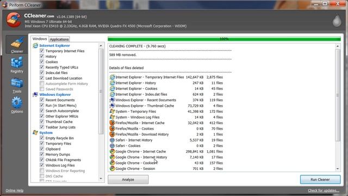Click the 100% green progress bar
The width and height of the screenshot is (348, 196).
click(x=224, y=39)
